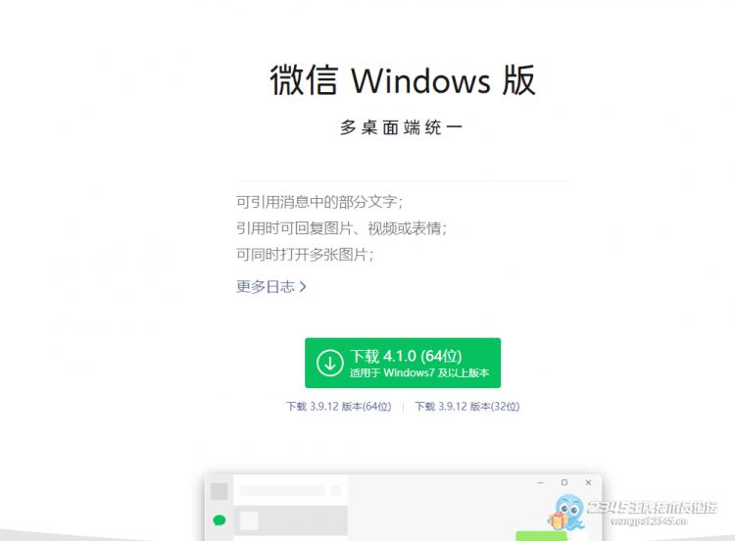This screenshot has height=541, width=735.
Task: Maximize the WeChat preview window
Action: pyautogui.click(x=564, y=482)
